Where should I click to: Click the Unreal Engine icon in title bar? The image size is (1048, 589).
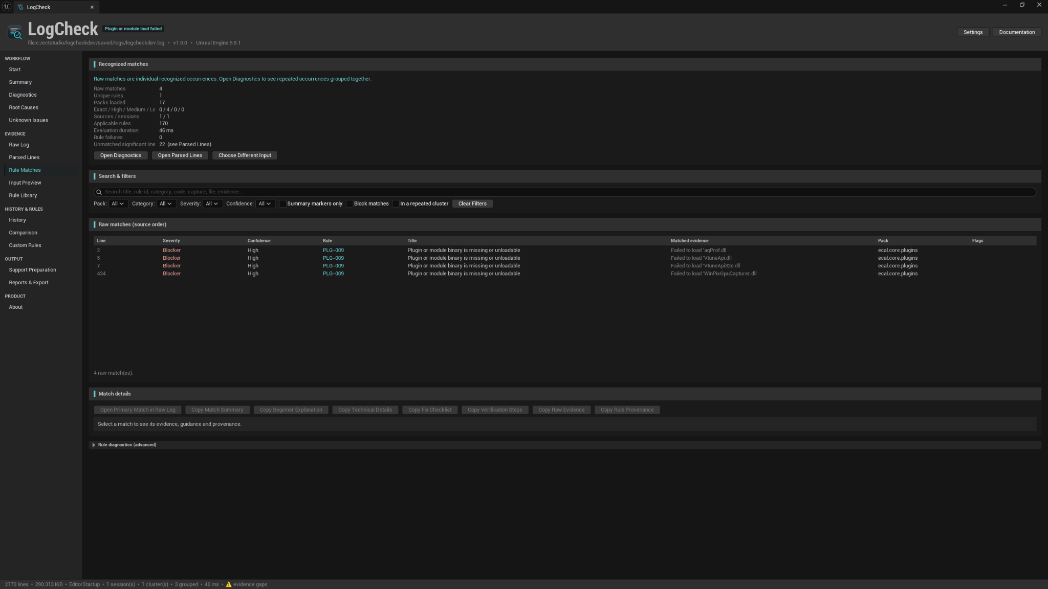(x=7, y=7)
